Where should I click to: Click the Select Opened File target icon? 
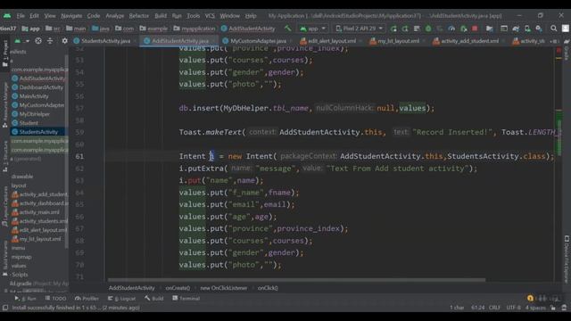pos(38,41)
